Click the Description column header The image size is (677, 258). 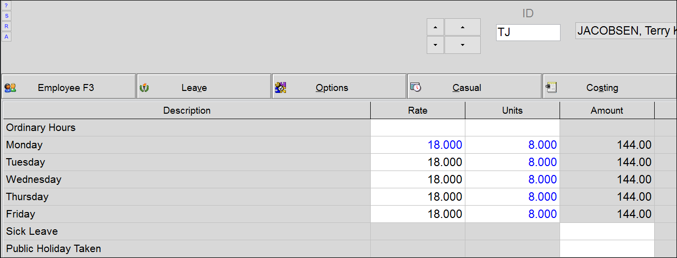[187, 111]
